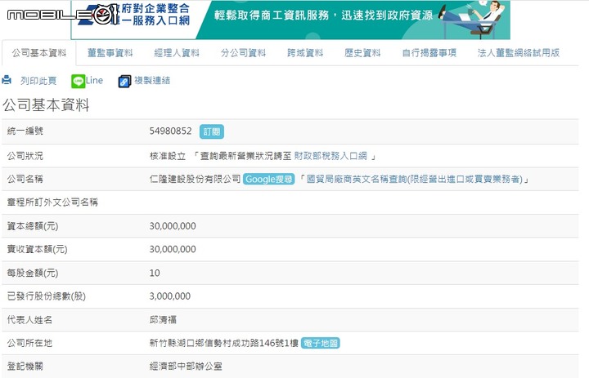Click the 實收資本額 value 30,000,000
589x378 pixels.
coord(173,249)
